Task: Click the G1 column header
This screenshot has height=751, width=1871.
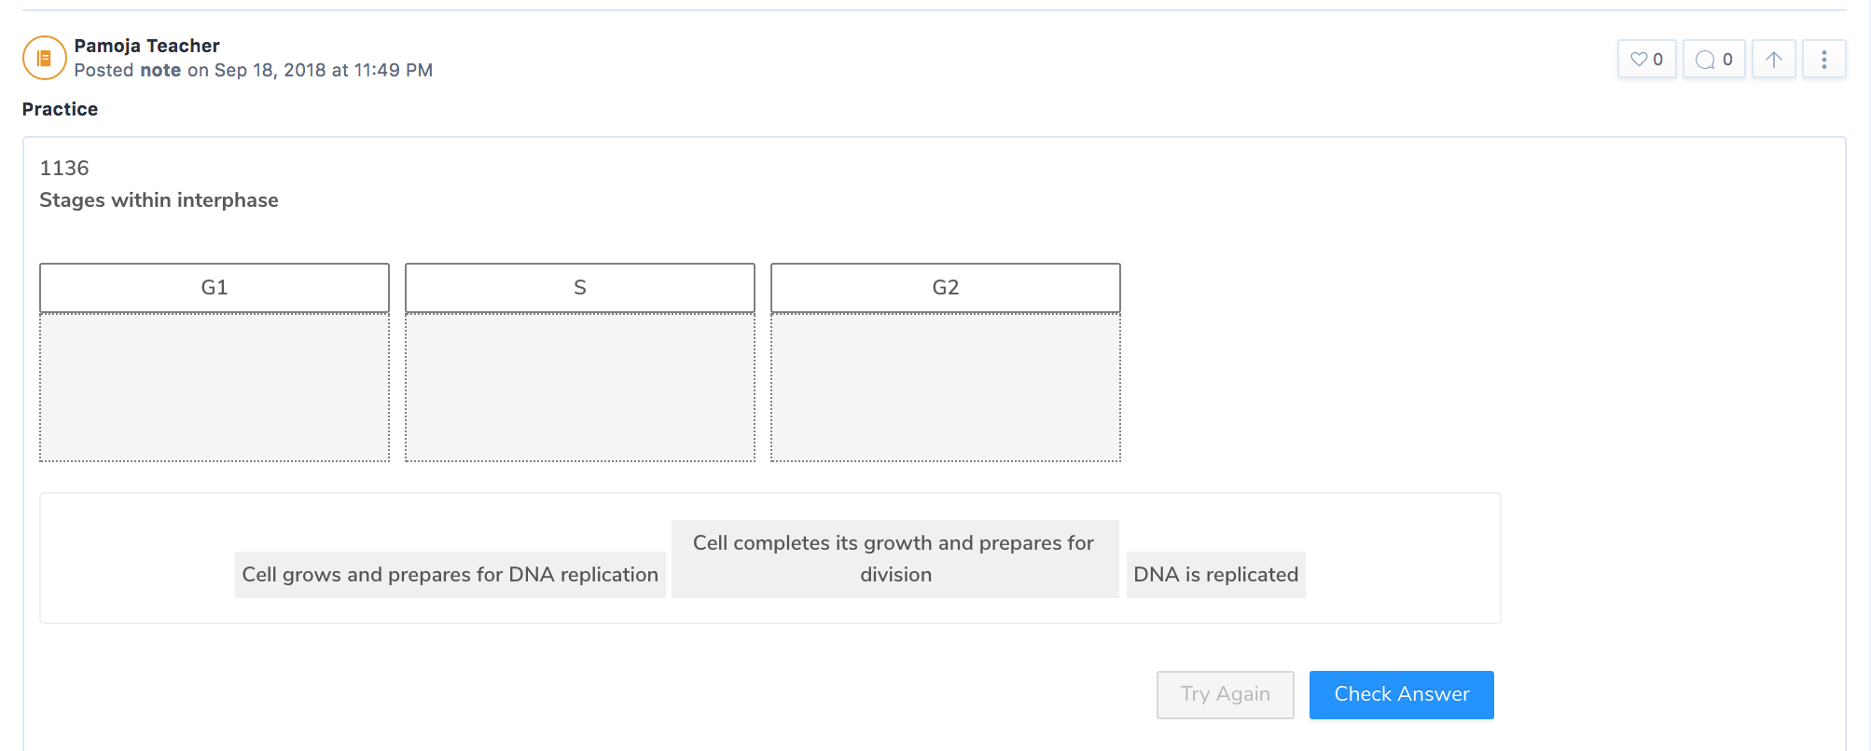Action: (x=215, y=288)
